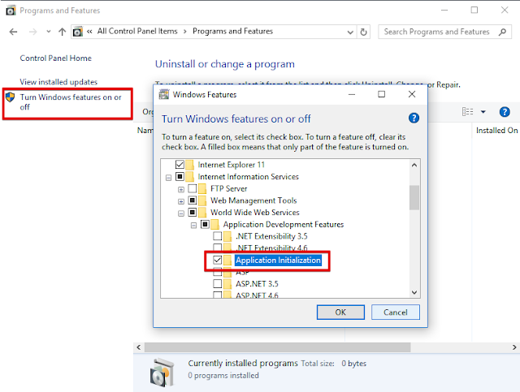
Task: Change the view layout icon in Programs window
Action: pos(468,112)
